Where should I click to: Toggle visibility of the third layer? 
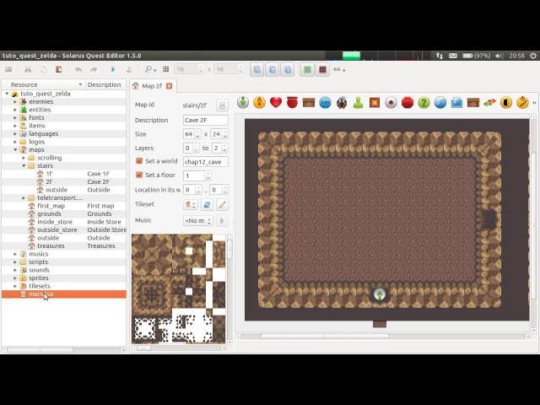coord(288,70)
